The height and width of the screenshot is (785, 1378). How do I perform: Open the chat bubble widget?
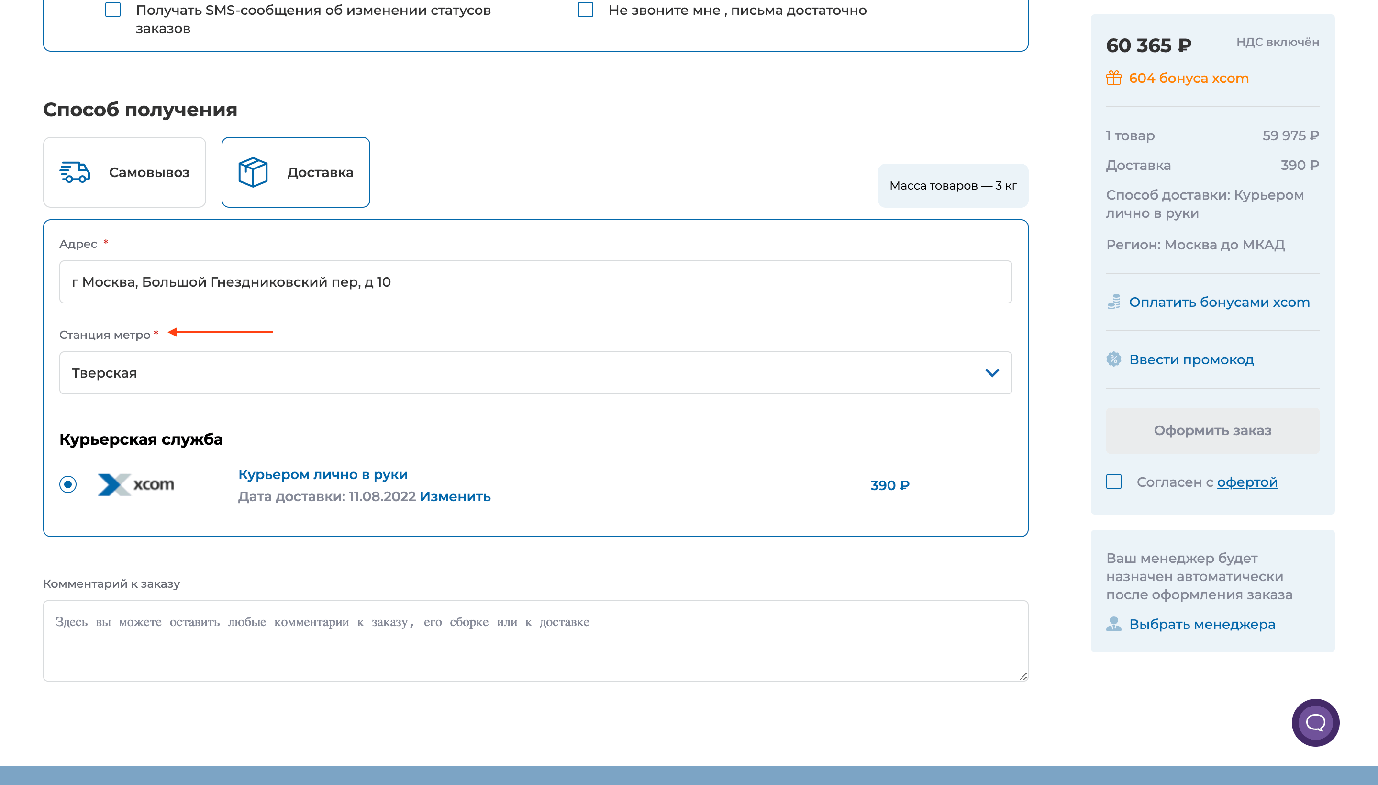click(1315, 722)
